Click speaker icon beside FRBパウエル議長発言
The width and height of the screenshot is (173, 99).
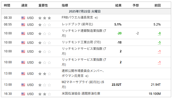tap(96, 18)
